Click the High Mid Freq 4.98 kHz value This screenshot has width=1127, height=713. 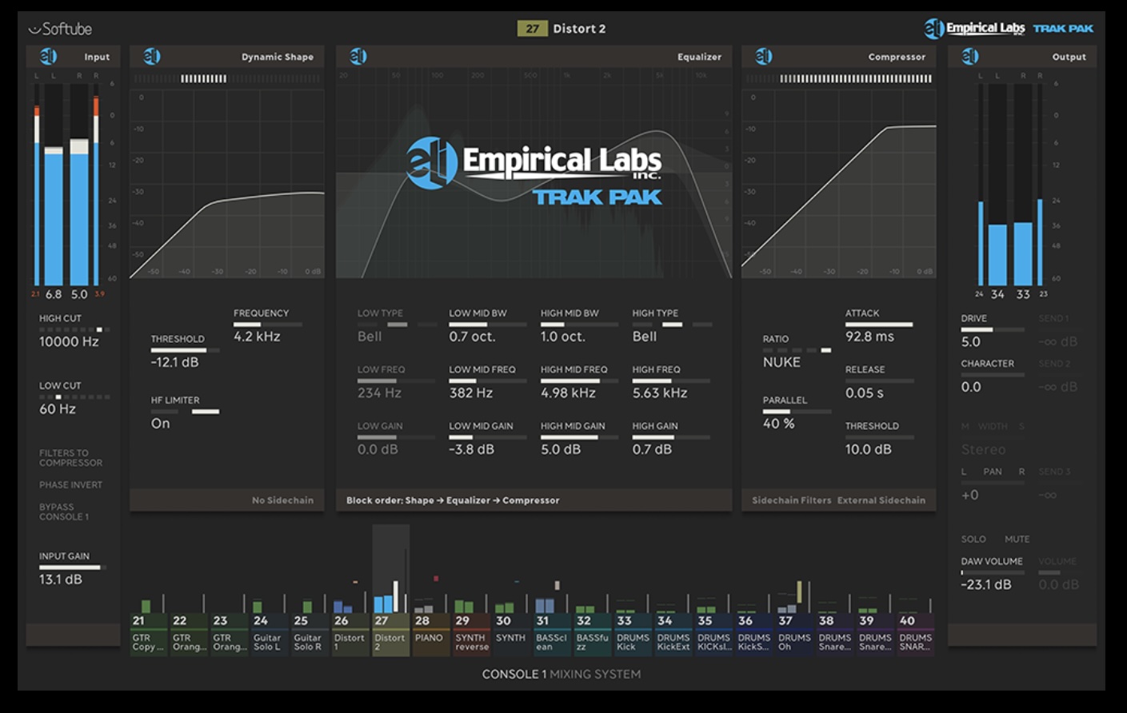(568, 392)
